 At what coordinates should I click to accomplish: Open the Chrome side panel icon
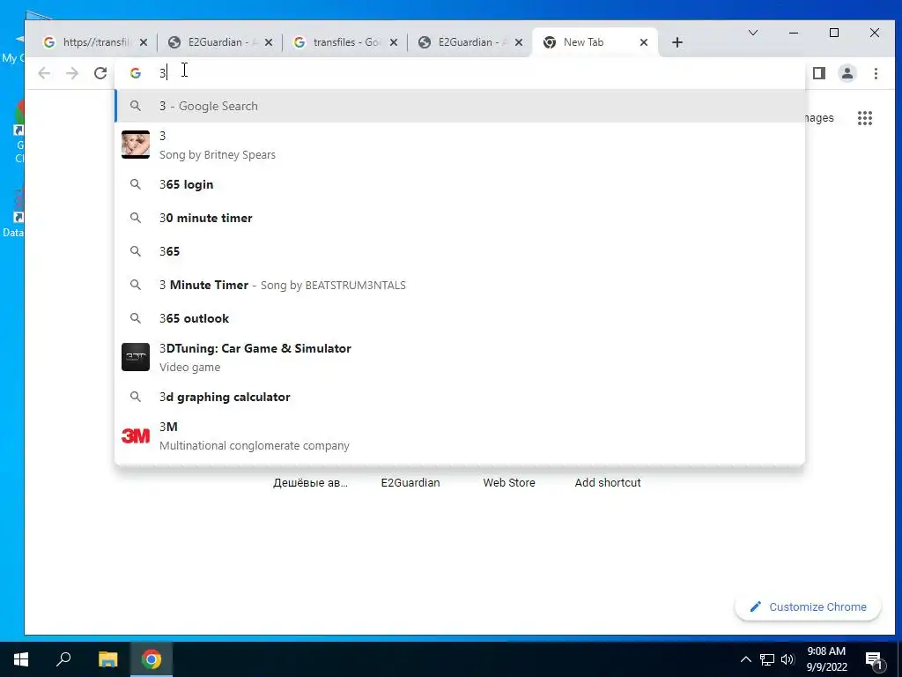(819, 73)
